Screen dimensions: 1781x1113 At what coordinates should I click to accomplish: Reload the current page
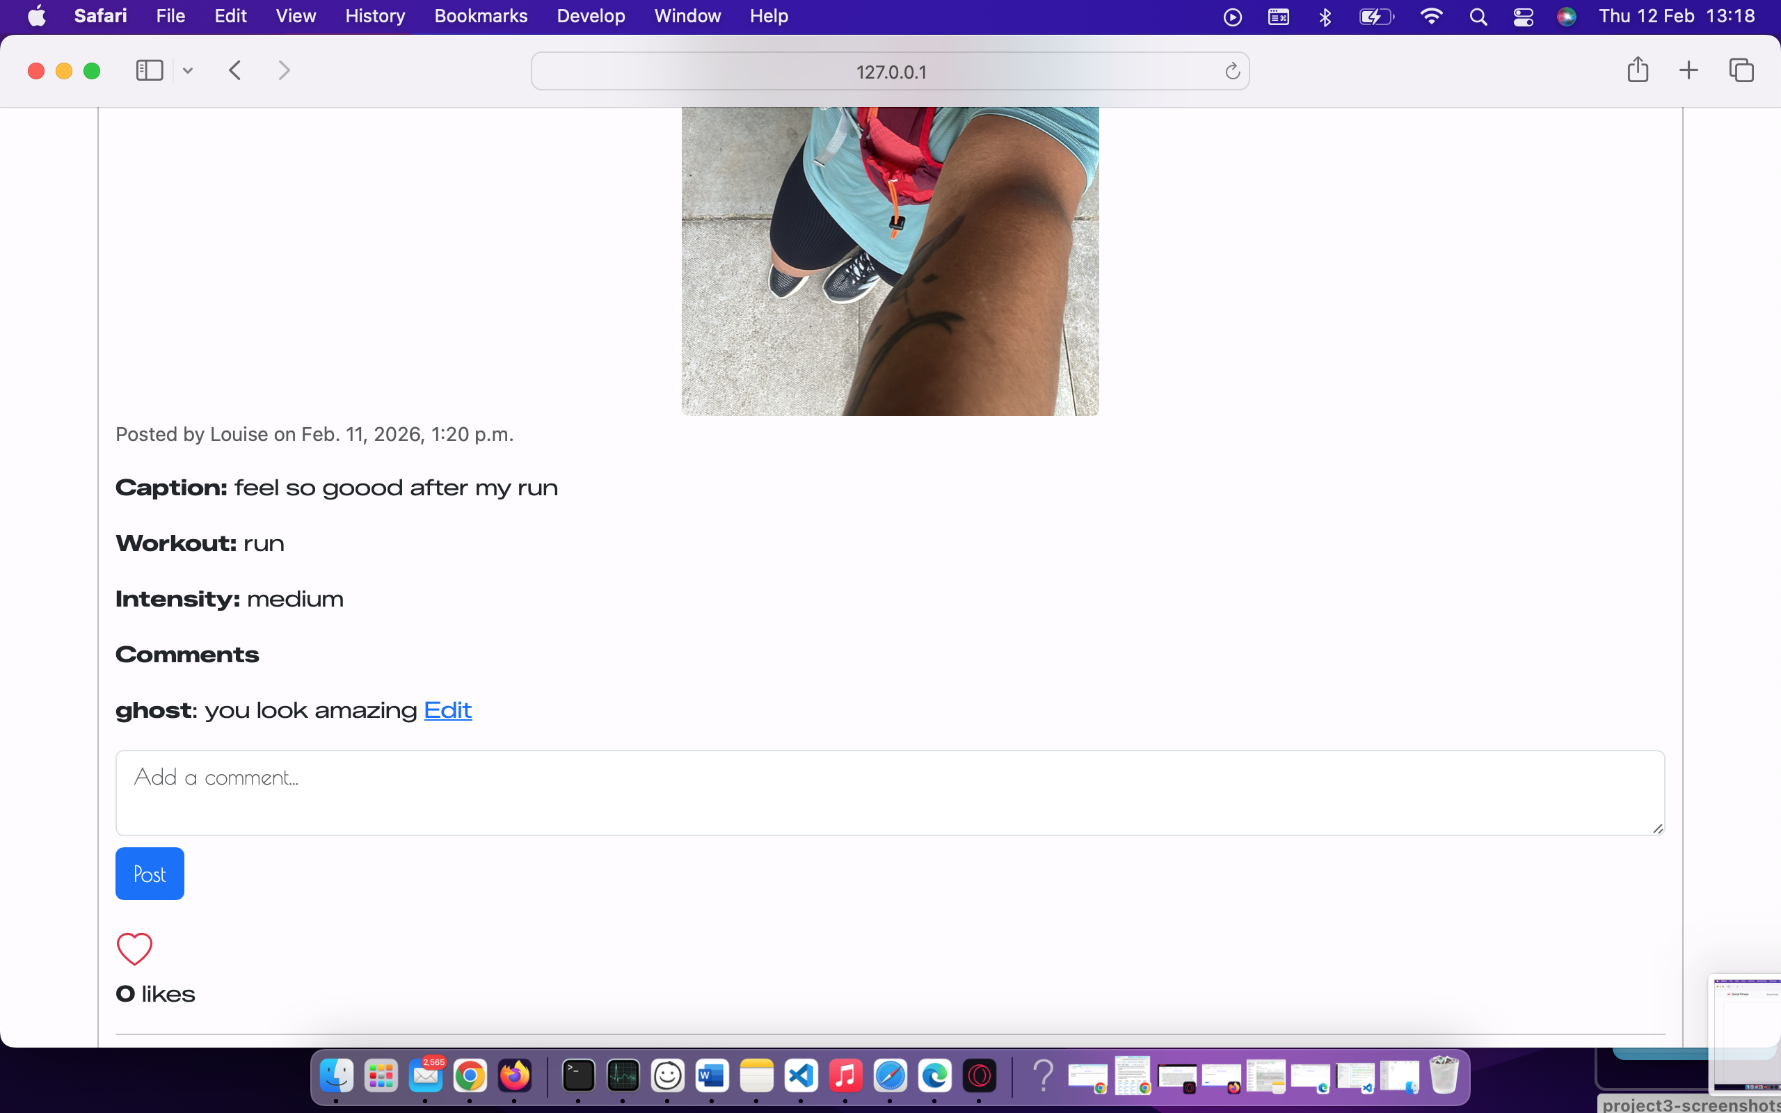tap(1231, 71)
